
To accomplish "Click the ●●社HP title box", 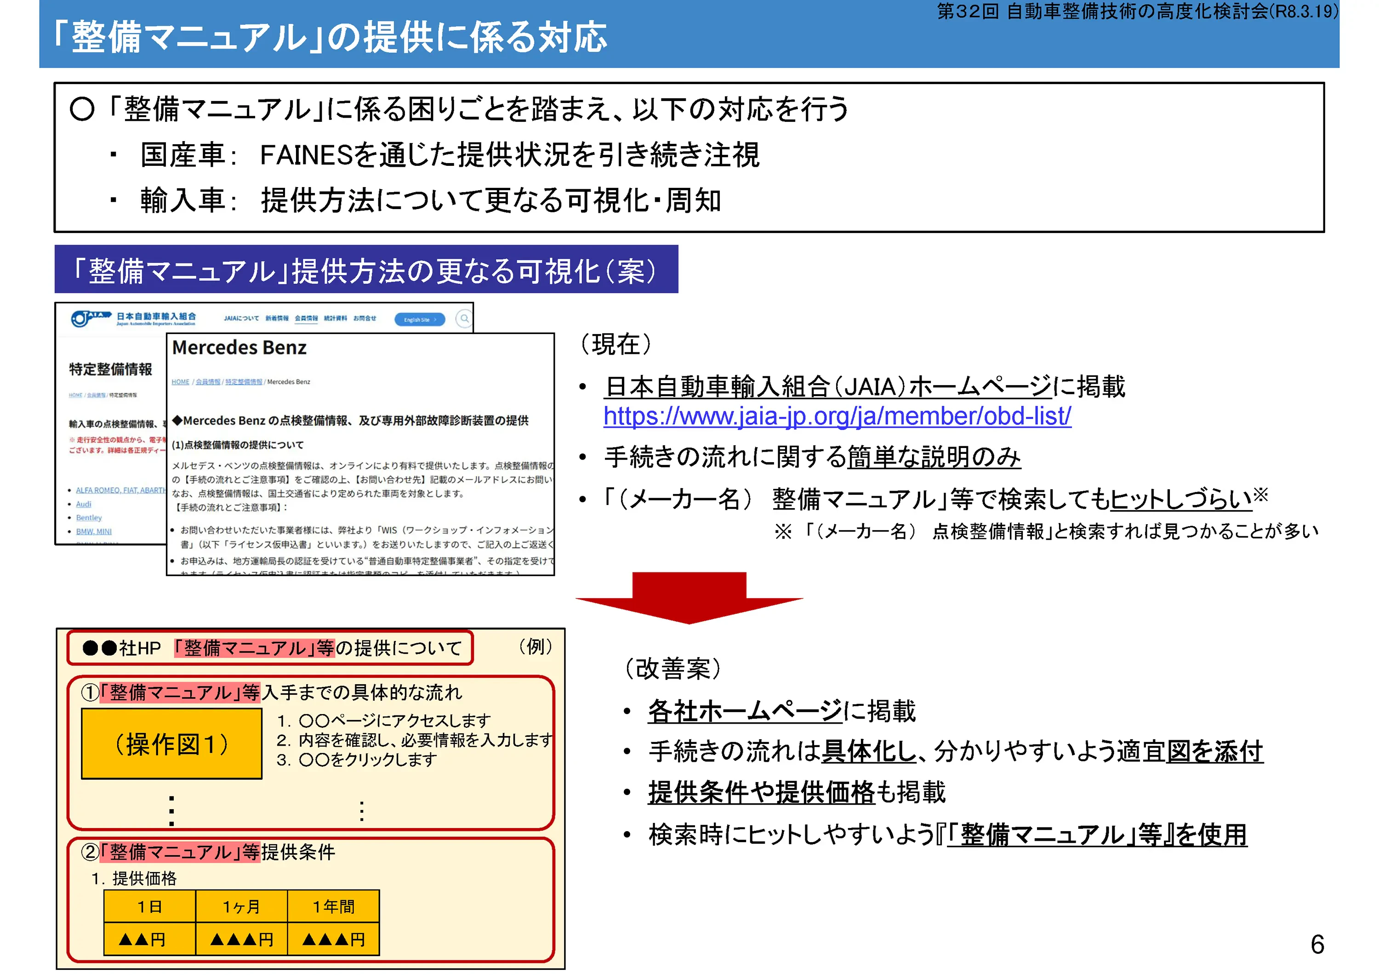I will click(270, 648).
